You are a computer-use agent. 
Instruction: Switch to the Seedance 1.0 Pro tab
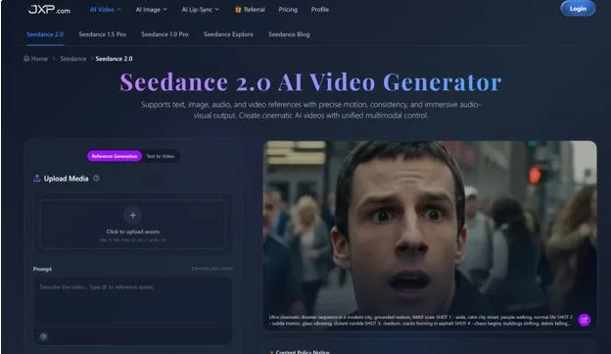164,34
